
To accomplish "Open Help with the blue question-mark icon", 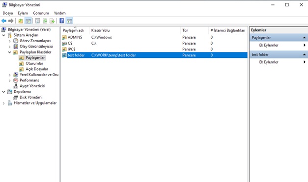I will coord(62,21).
